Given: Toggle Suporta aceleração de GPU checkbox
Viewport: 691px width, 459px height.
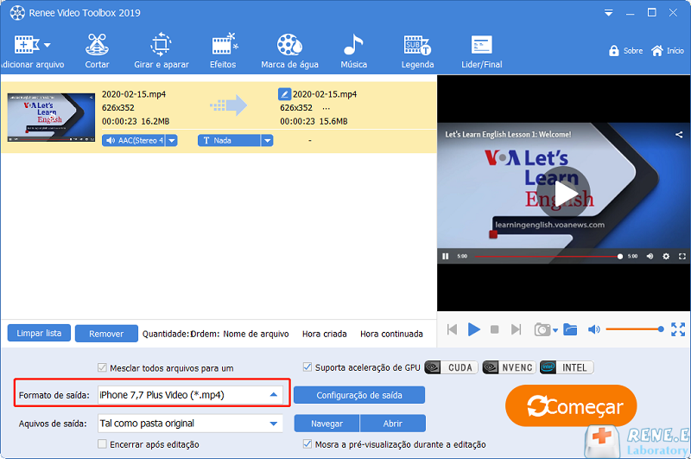Looking at the screenshot, I should tap(307, 367).
